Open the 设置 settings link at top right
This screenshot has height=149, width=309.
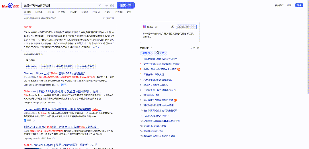289,5
